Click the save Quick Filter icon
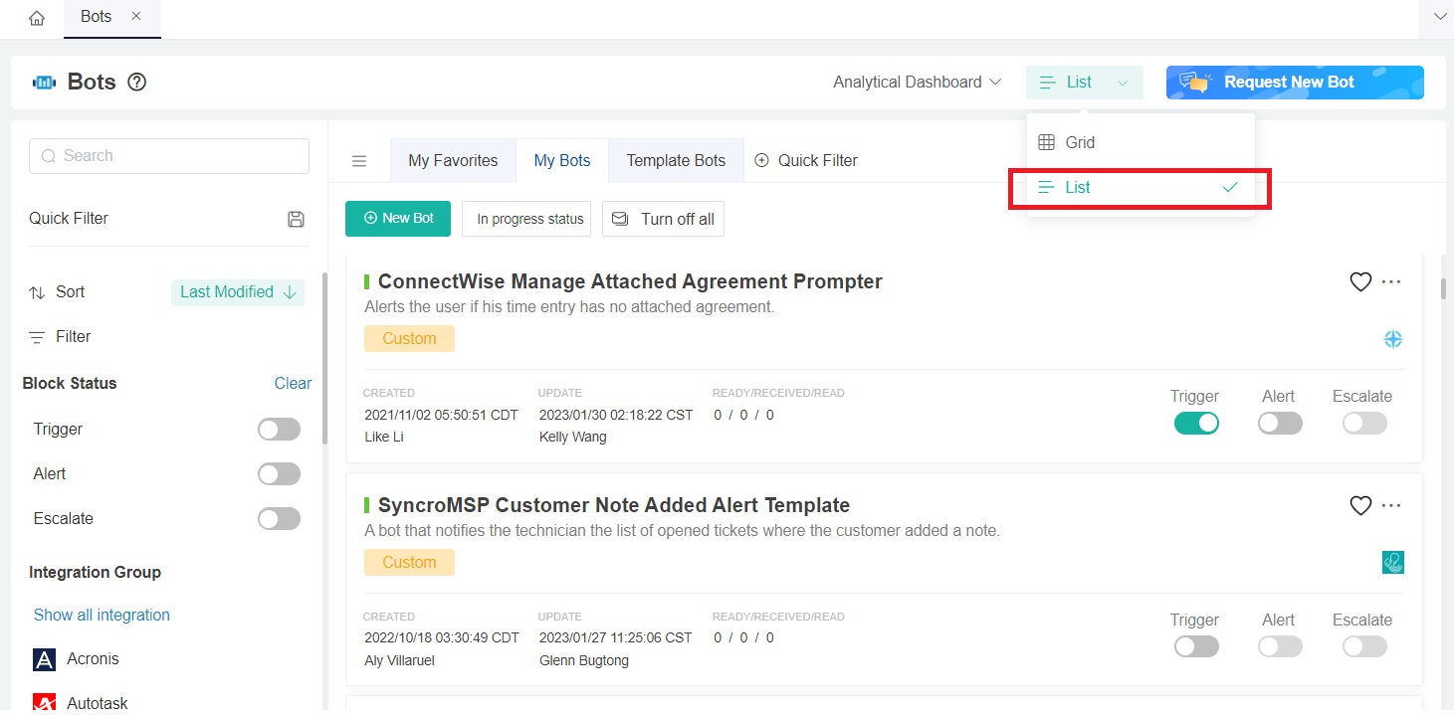Viewport: 1454px width, 715px height. pos(296,219)
